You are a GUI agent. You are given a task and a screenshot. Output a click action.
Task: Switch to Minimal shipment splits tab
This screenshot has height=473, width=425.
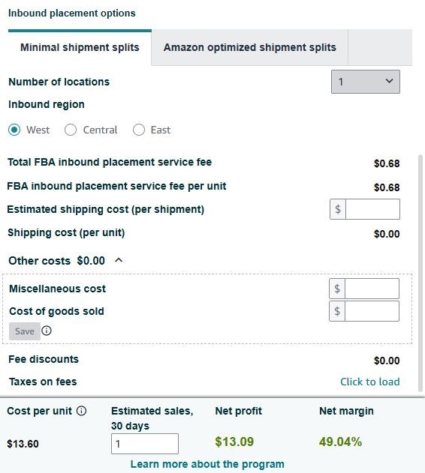(80, 47)
